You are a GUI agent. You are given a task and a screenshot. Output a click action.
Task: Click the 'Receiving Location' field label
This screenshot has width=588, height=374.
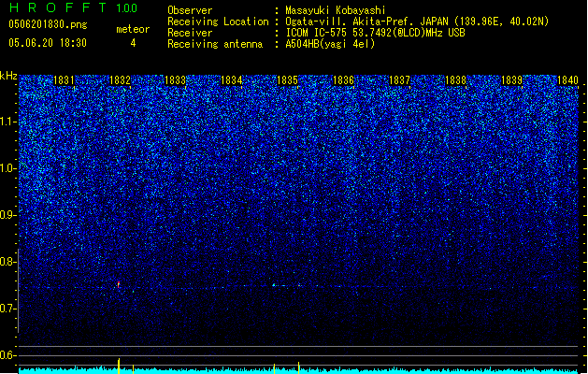[218, 22]
